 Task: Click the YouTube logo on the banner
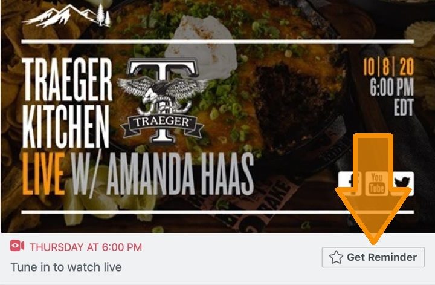376,183
